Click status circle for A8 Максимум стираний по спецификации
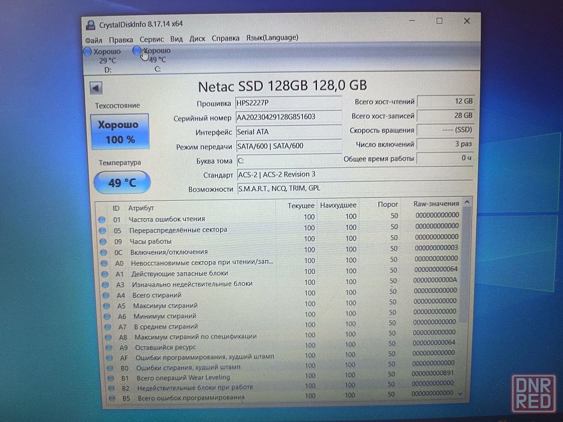The image size is (563, 422). tap(109, 337)
